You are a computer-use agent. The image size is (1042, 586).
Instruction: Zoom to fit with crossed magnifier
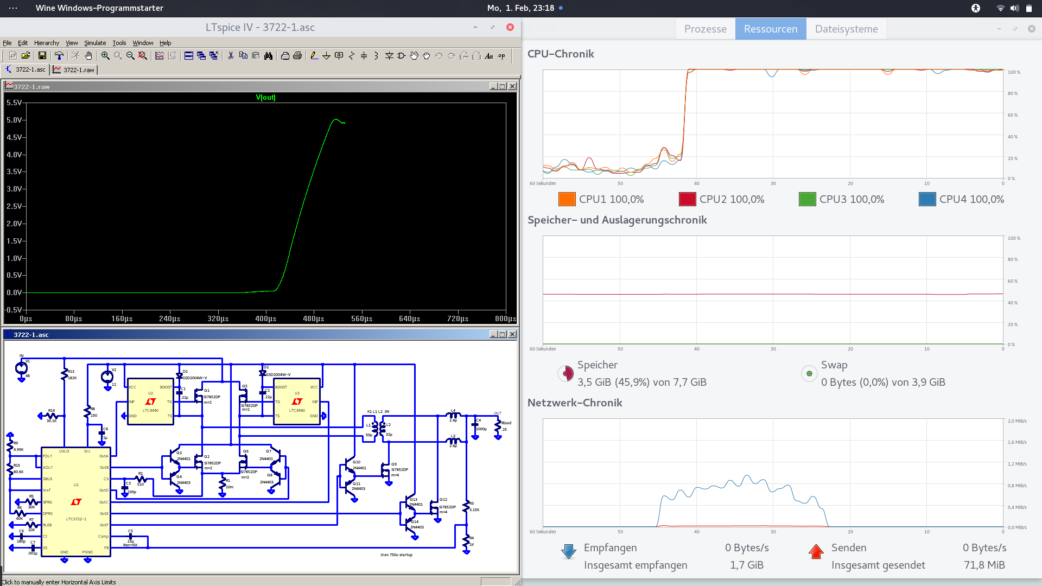point(143,56)
